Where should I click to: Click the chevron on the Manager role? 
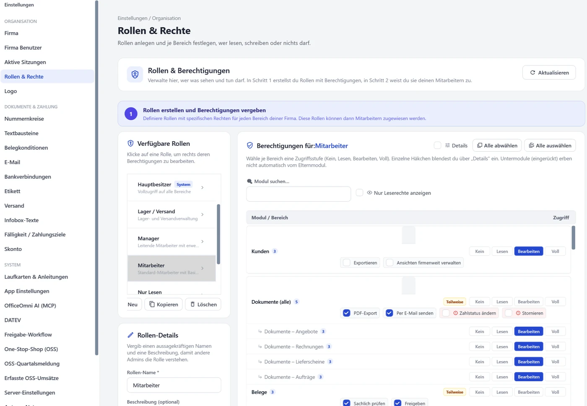tap(203, 241)
